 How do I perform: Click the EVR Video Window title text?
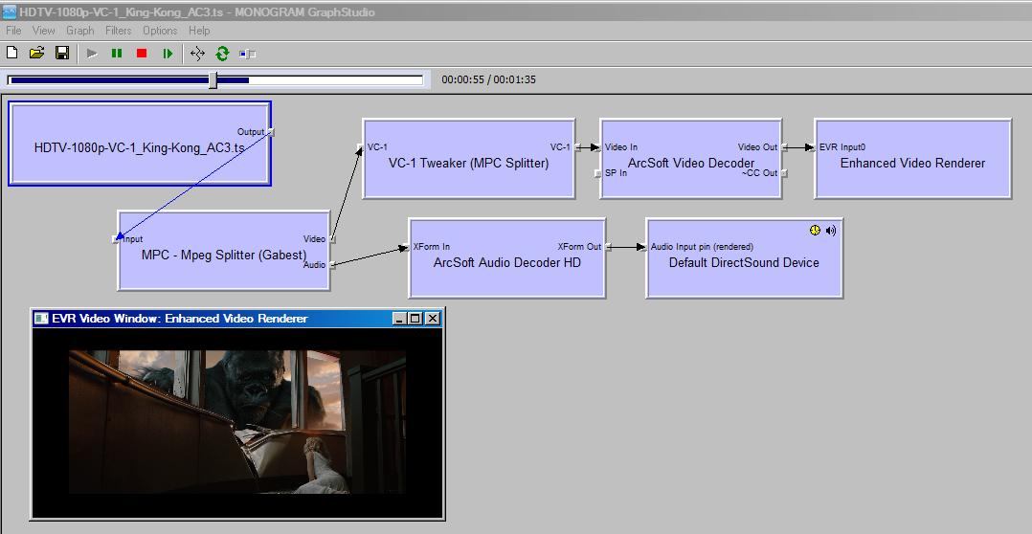pos(180,319)
